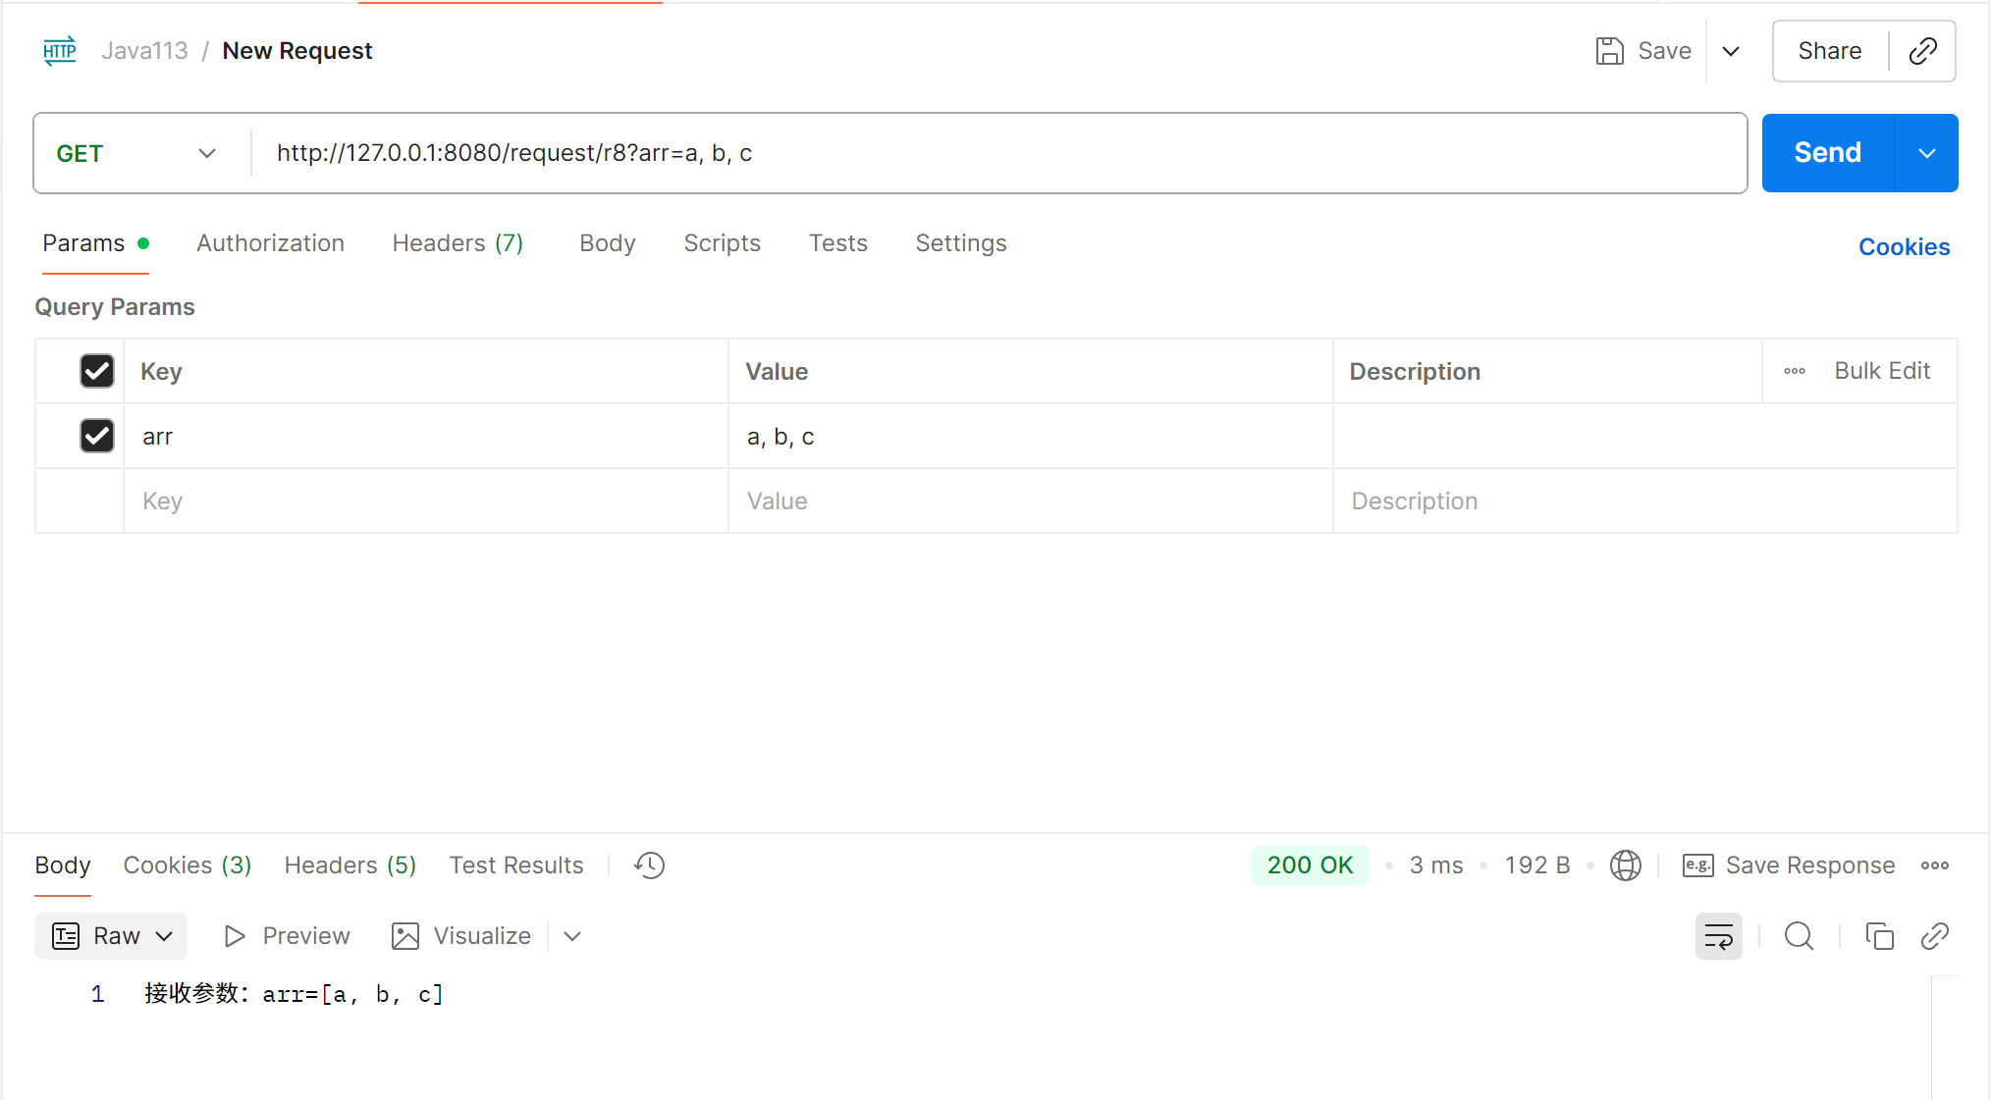Open the response Cookies (3) tab
1992x1100 pixels.
coord(187,865)
